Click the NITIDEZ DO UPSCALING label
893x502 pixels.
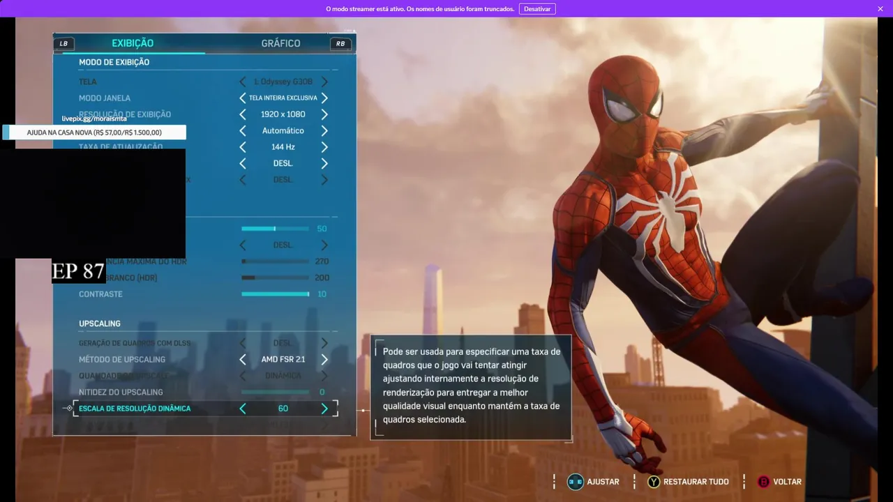[x=121, y=393]
